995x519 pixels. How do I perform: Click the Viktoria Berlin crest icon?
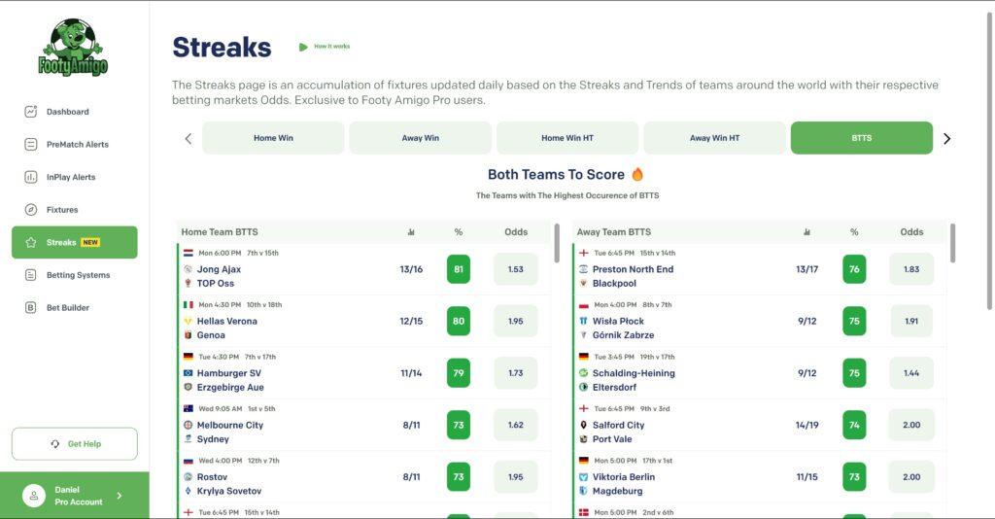[x=583, y=477]
